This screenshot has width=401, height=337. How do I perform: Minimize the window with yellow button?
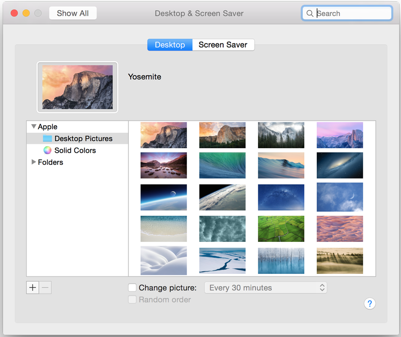[26, 13]
